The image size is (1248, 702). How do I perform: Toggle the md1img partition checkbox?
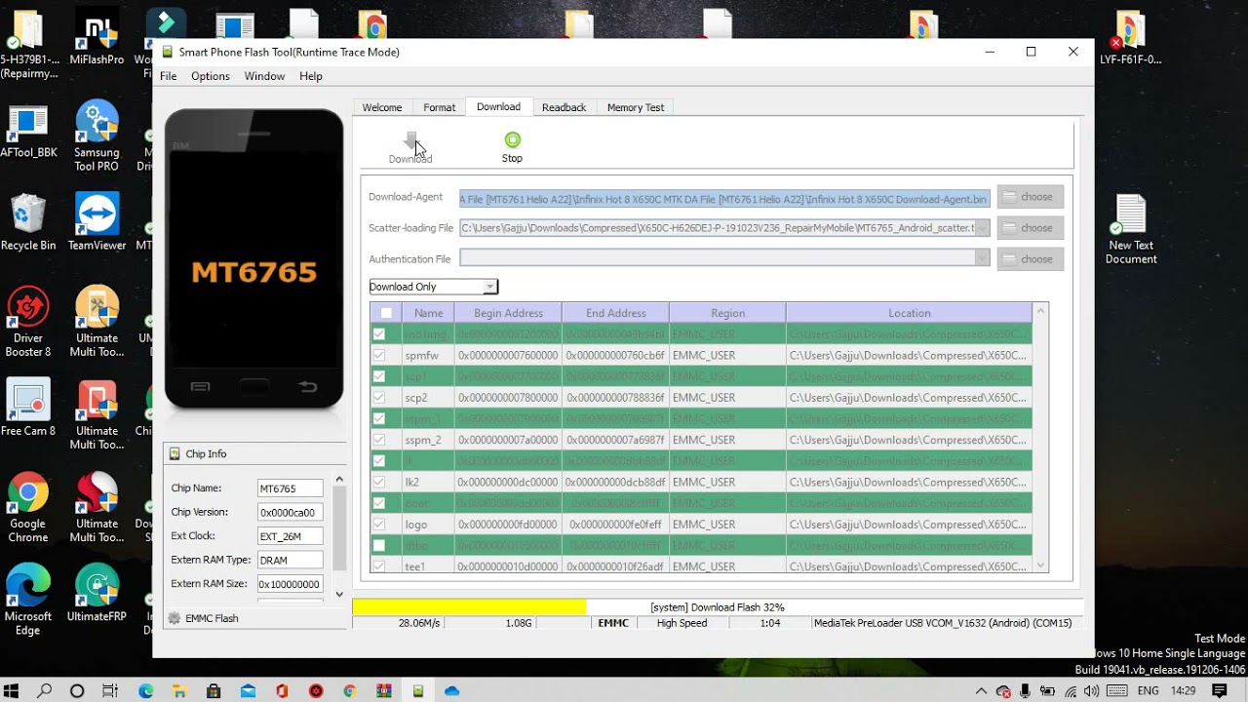click(379, 334)
